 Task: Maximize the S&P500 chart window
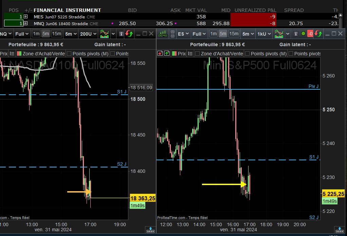(334, 34)
